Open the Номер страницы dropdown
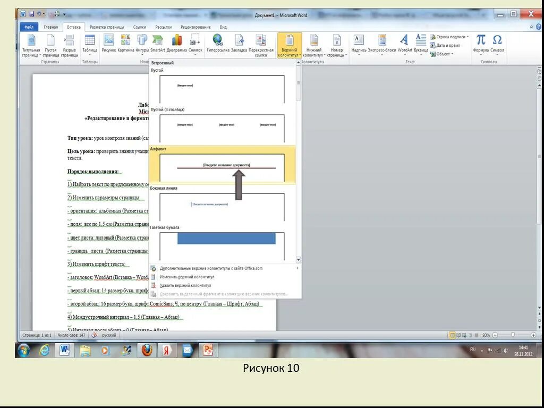Viewport: 544px width, 408px height. pyautogui.click(x=336, y=46)
